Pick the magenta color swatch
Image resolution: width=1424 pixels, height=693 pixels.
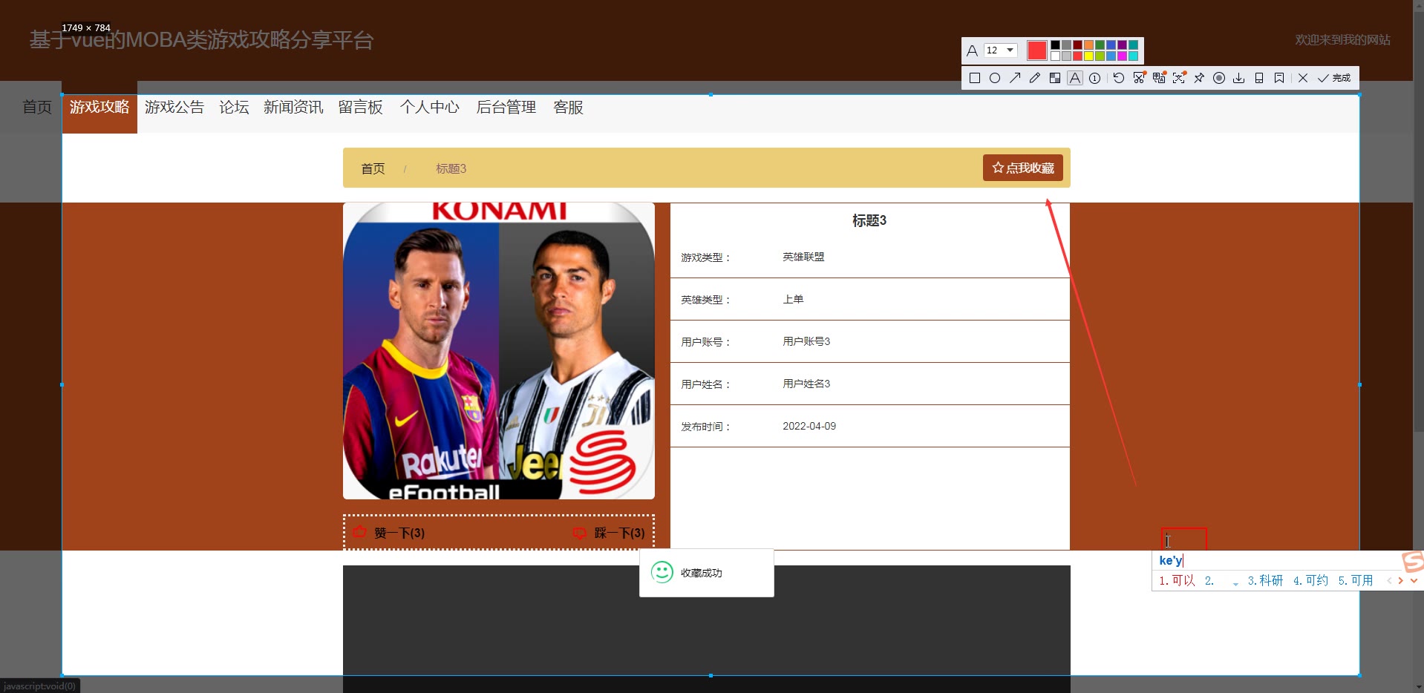pos(1122,56)
